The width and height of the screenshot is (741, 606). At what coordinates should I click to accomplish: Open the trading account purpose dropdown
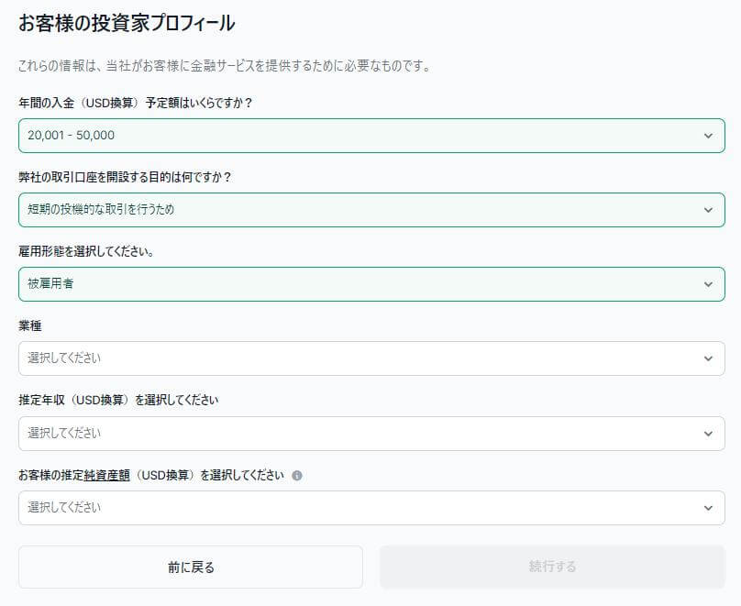point(367,210)
